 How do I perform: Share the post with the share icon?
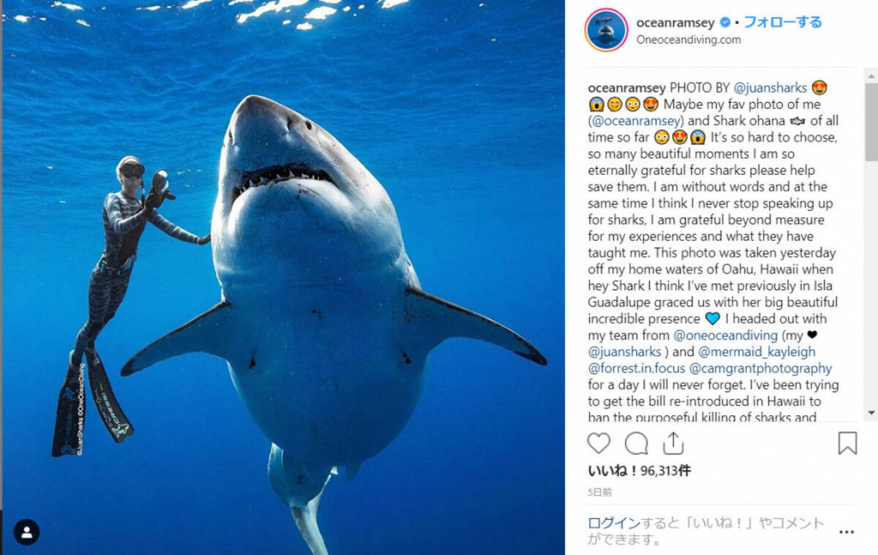click(672, 443)
